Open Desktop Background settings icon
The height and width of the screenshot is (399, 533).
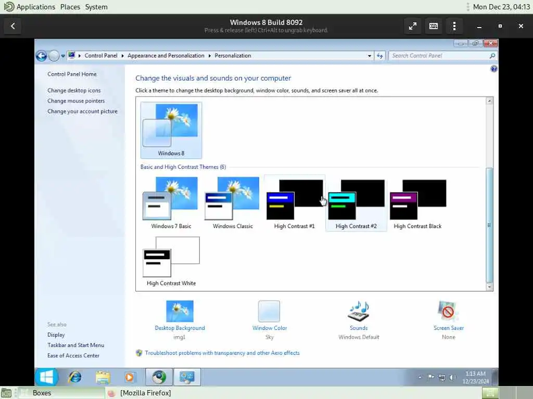[180, 311]
